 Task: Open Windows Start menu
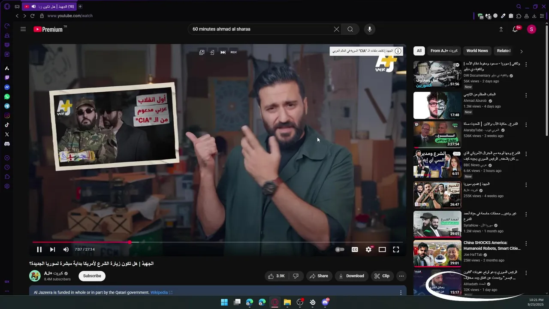(x=224, y=302)
